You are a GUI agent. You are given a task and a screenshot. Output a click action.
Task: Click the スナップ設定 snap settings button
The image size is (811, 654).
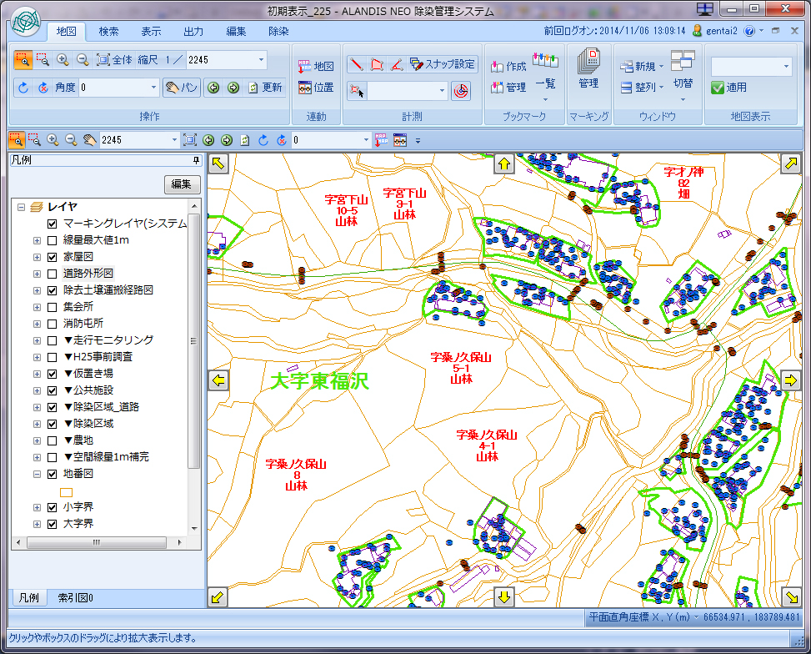tap(443, 64)
